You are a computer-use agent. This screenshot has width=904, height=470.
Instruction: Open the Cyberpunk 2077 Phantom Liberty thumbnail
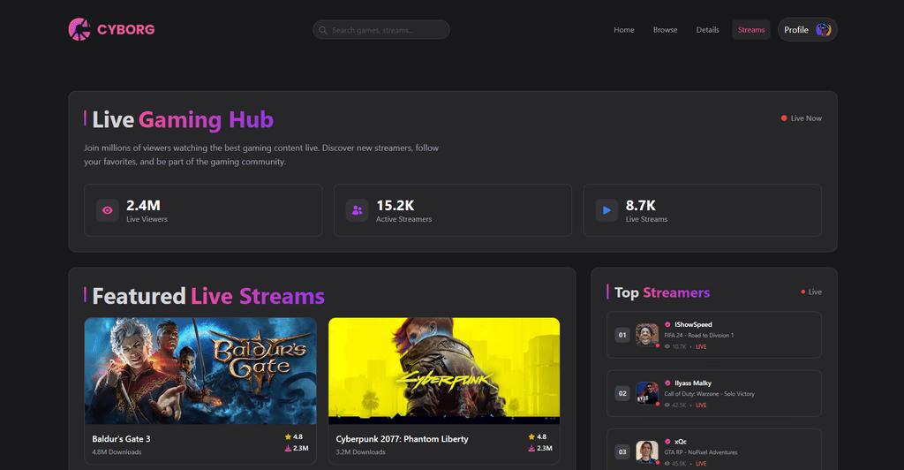[444, 371]
